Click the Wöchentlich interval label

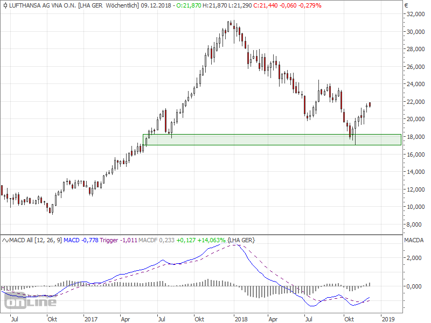click(x=121, y=5)
